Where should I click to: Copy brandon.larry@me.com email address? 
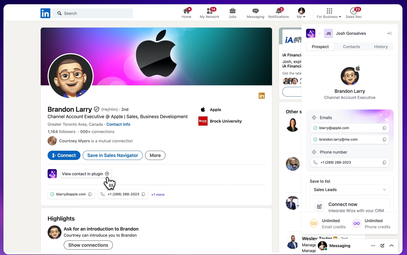[384, 139]
